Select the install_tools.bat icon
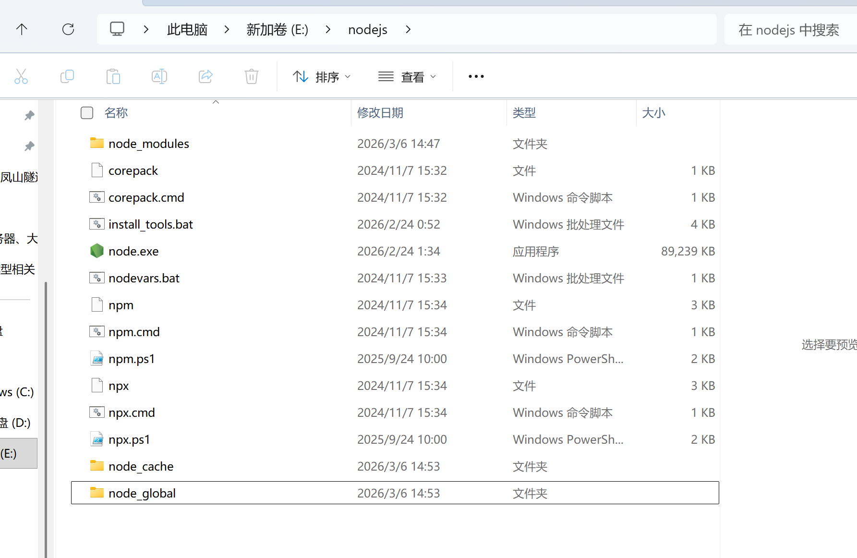The width and height of the screenshot is (857, 558). click(x=97, y=224)
